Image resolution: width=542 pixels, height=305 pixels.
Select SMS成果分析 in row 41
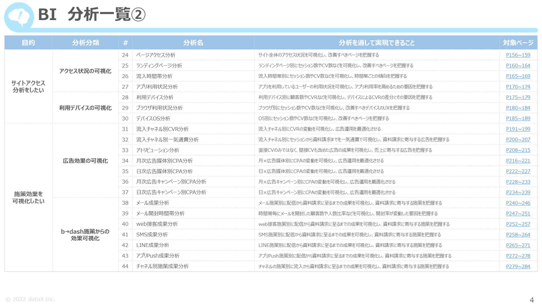[152, 235]
